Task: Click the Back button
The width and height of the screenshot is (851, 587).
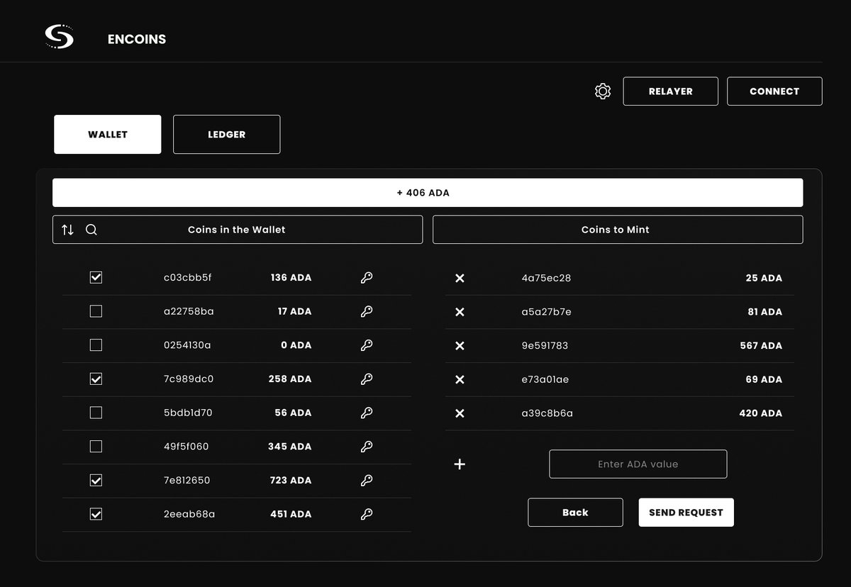Action: click(575, 513)
